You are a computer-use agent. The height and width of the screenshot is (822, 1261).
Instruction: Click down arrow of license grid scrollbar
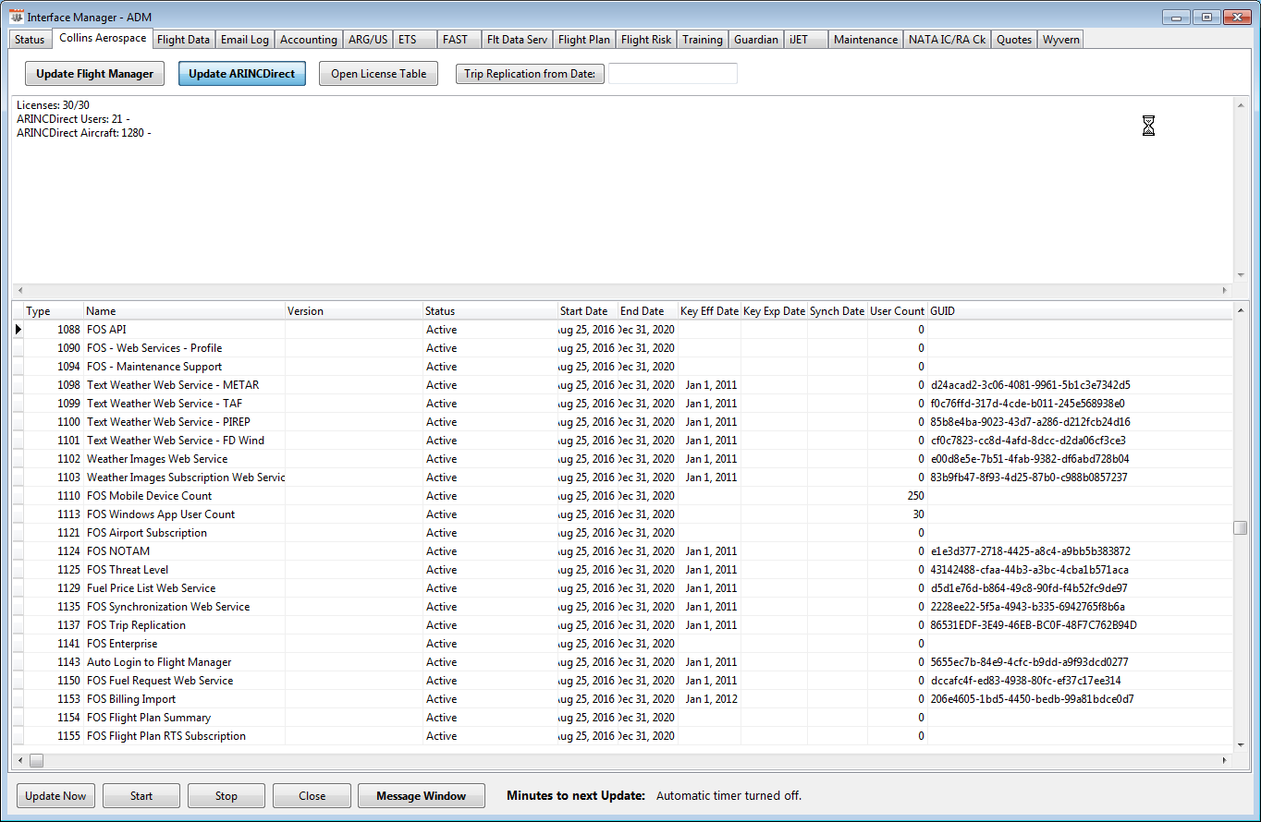(x=1241, y=745)
